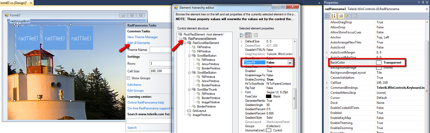This screenshot has height=133, width=430.
Task: Click Categorized icon in Element hierarchy editor
Action: [242, 35]
